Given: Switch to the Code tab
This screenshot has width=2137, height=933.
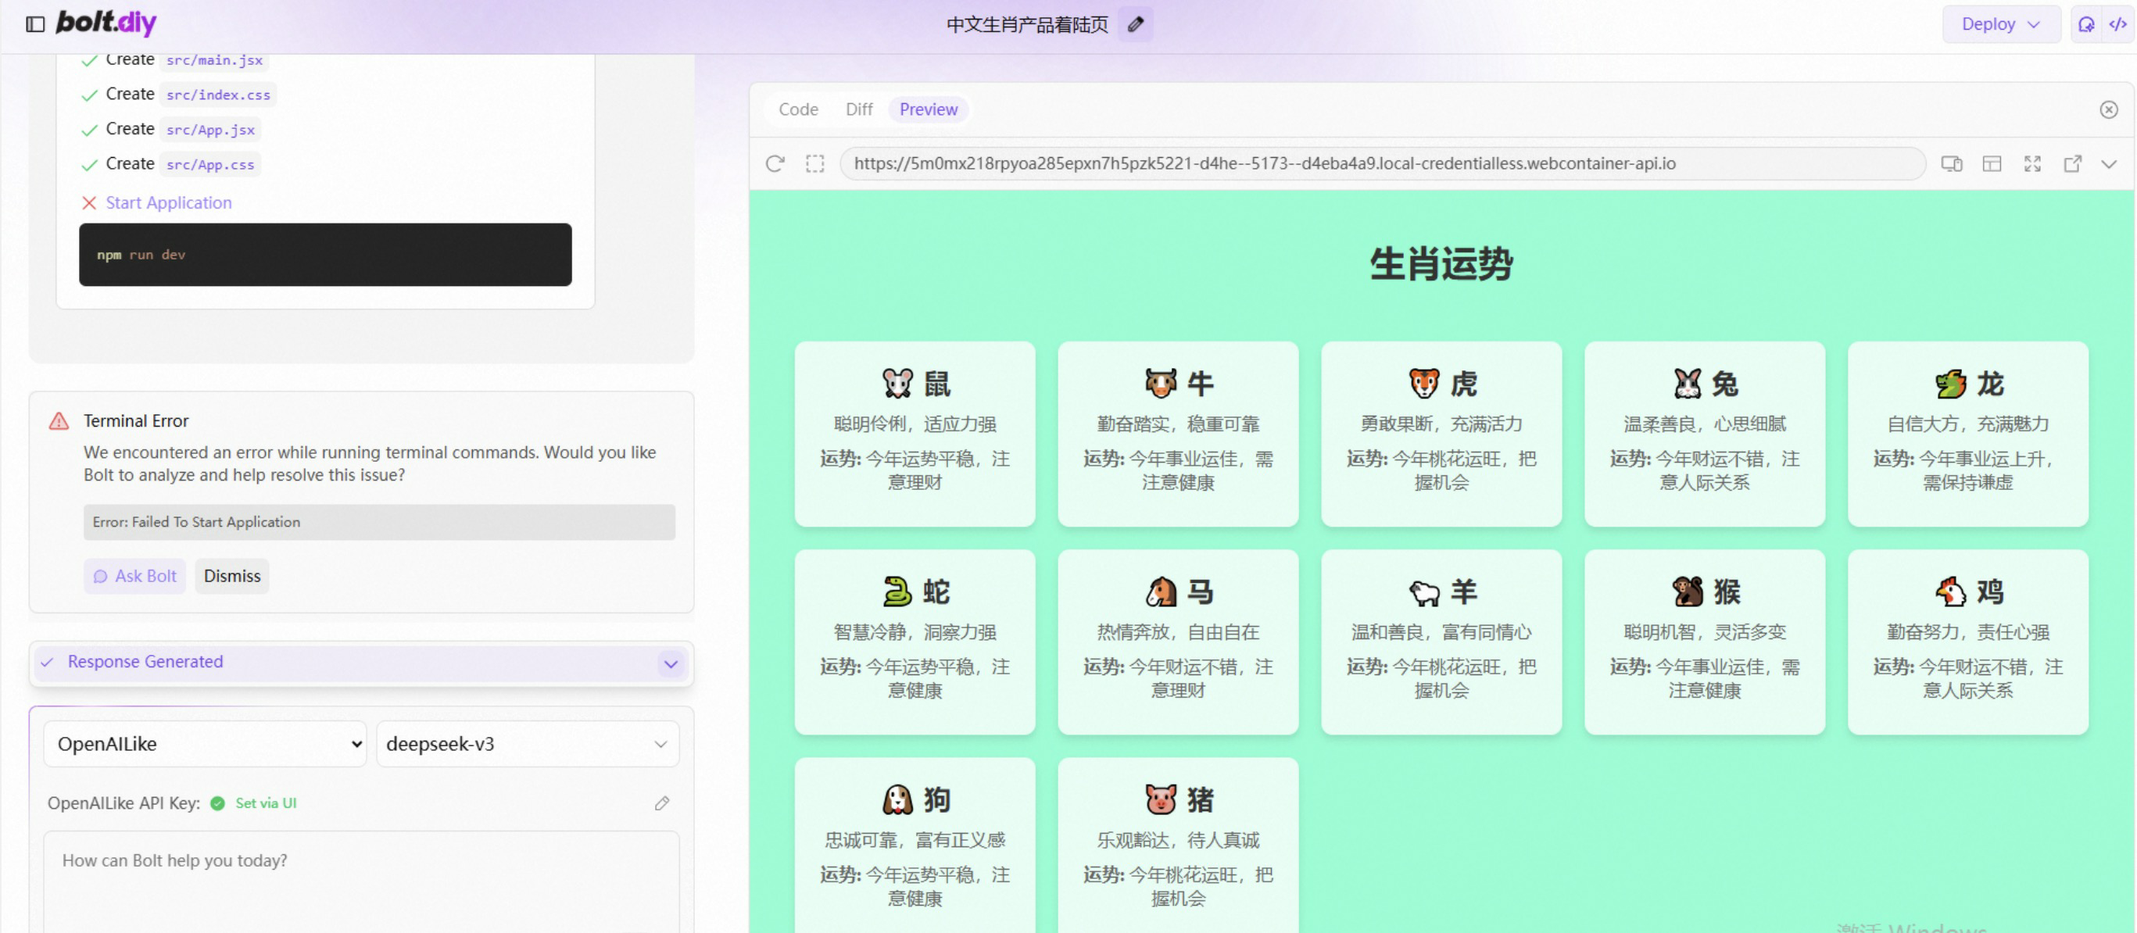Looking at the screenshot, I should point(798,109).
